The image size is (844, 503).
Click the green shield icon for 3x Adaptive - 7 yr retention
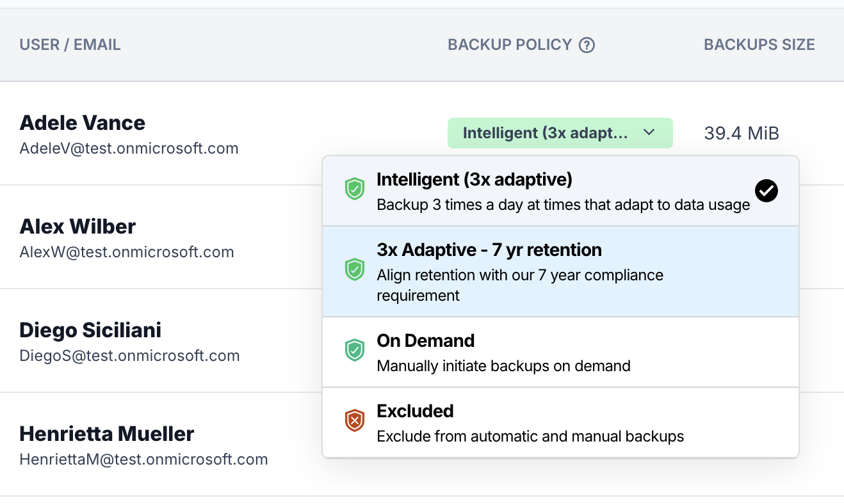(x=355, y=269)
